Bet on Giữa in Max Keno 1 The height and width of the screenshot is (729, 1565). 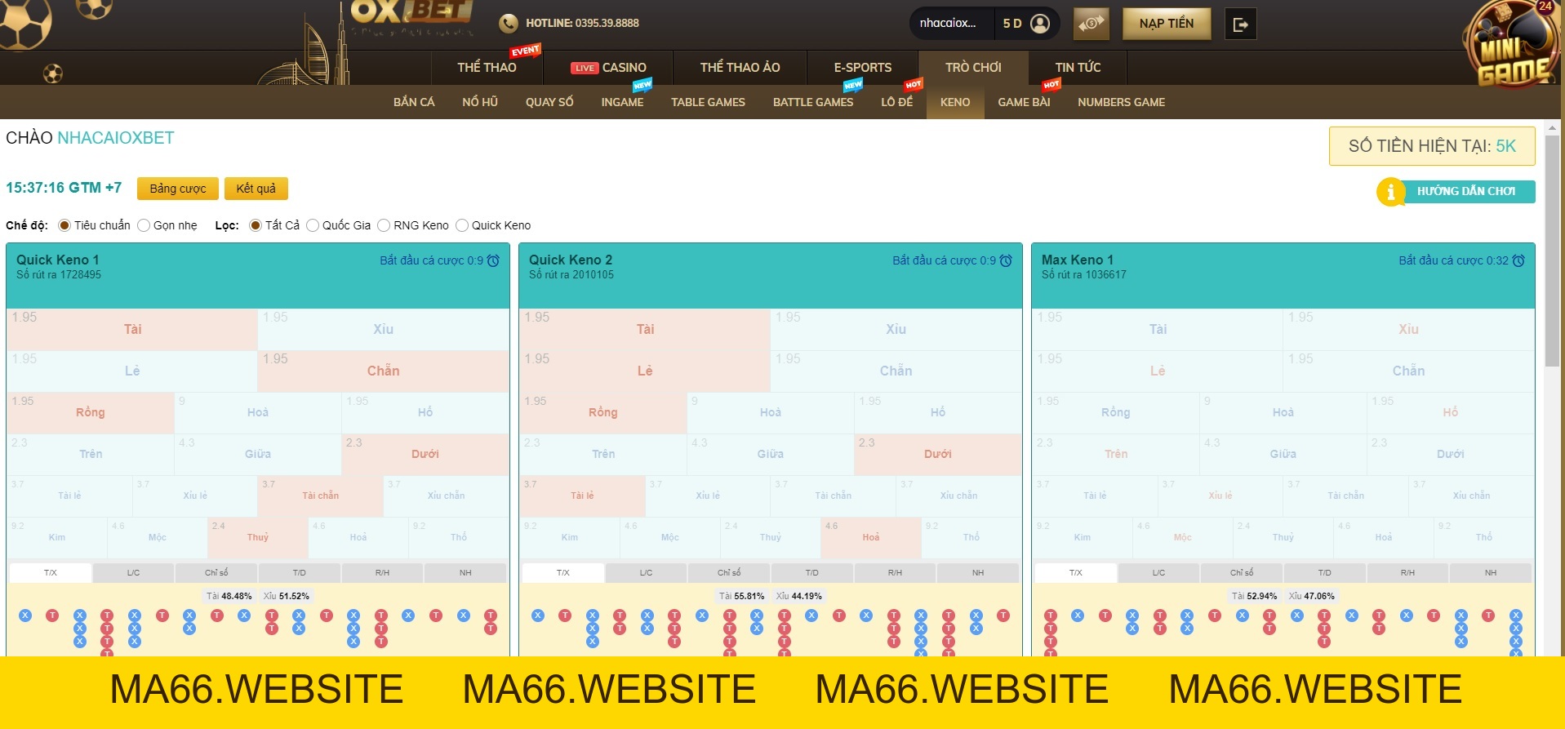coord(1283,455)
